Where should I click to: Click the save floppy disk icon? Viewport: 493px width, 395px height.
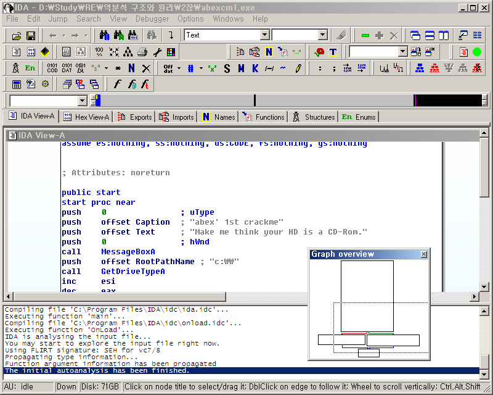pos(31,36)
